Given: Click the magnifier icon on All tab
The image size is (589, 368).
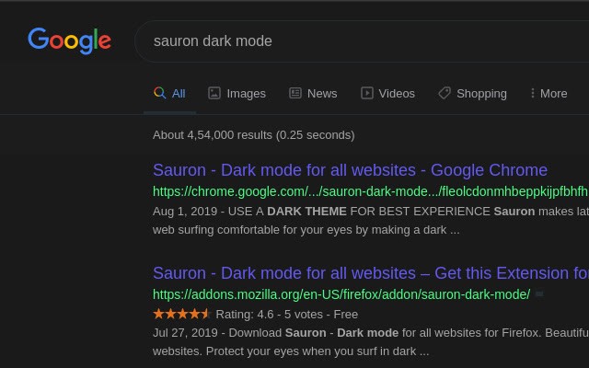Looking at the screenshot, I should (x=159, y=93).
